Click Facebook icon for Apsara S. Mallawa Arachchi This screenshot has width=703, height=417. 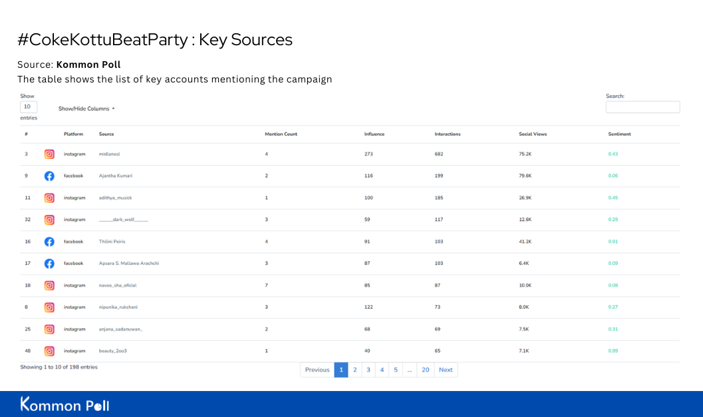(49, 263)
